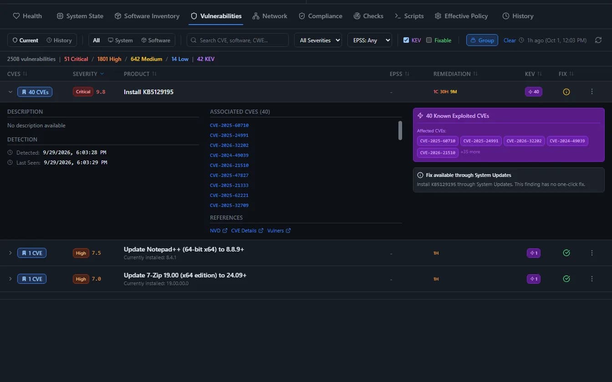
Task: Uncheck the KEV filter checkbox
Action: (x=406, y=40)
